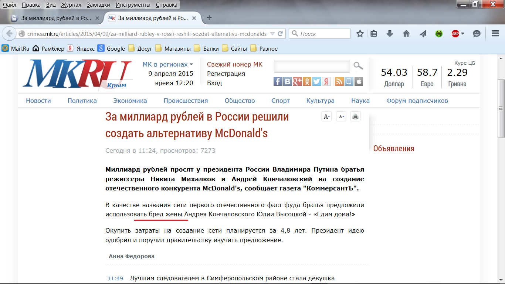Open the Yandex Я social icon

click(x=326, y=81)
